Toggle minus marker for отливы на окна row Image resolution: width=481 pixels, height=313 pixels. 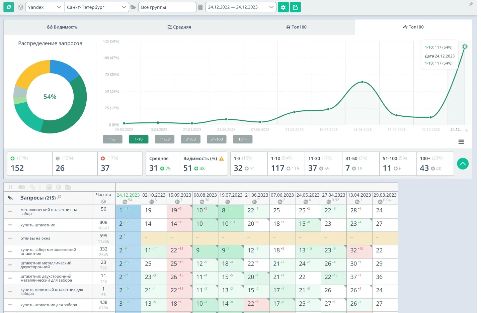point(10,238)
